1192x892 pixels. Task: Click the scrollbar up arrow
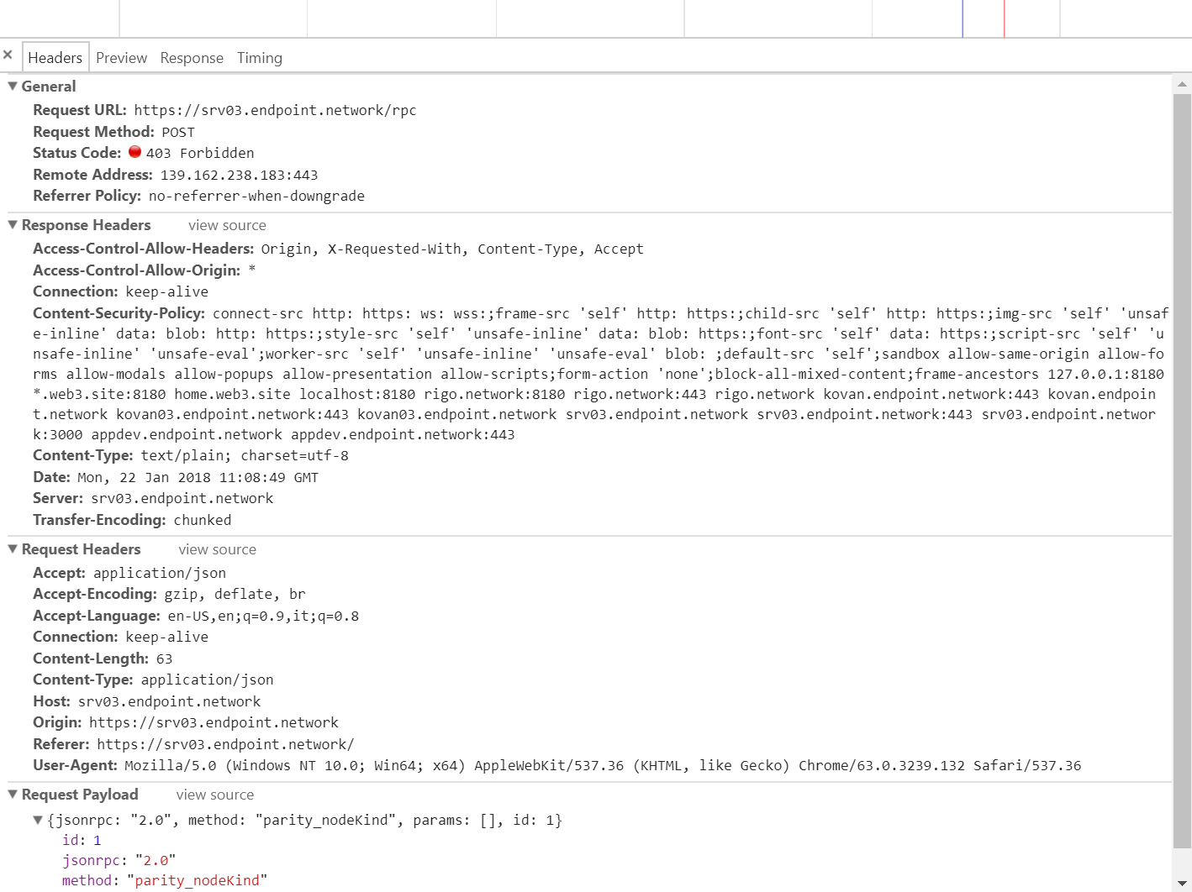(1182, 84)
